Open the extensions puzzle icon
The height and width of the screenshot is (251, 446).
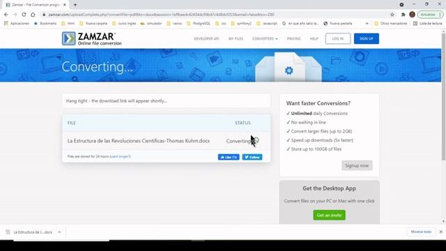(x=403, y=15)
